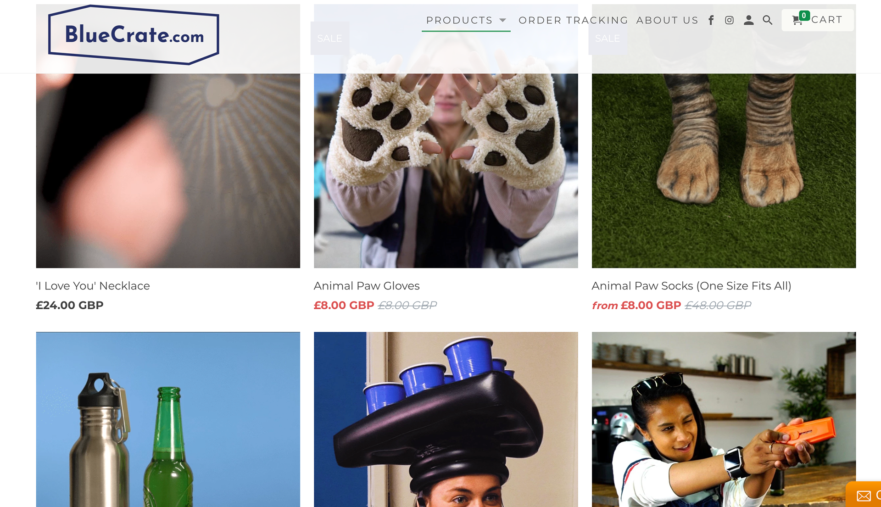Open Animal Paw Socks product title

click(x=691, y=286)
